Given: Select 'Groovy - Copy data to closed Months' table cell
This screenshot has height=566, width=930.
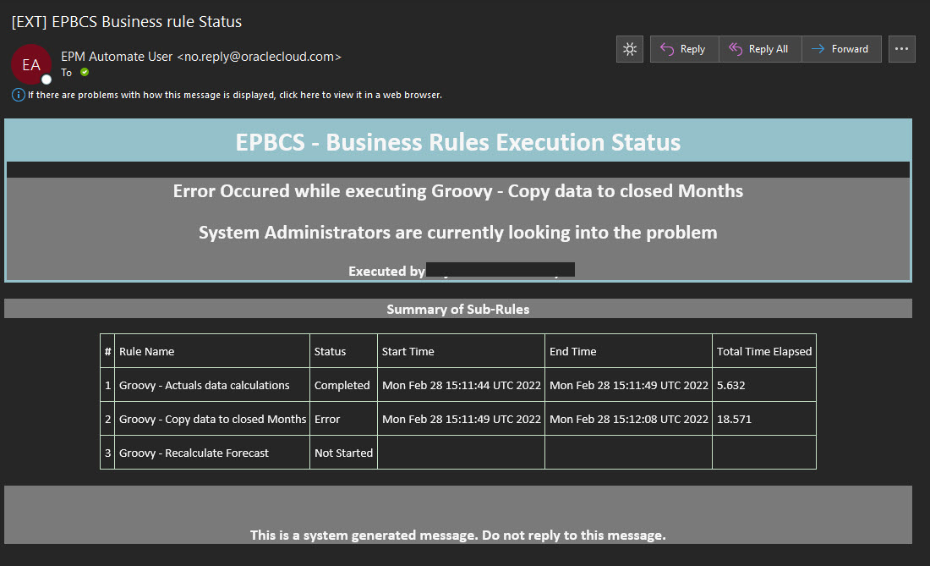Looking at the screenshot, I should tap(211, 419).
